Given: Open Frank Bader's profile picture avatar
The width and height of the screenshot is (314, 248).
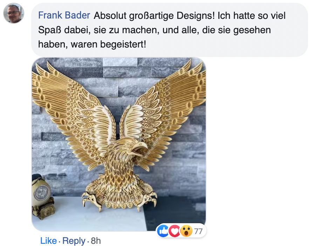Looking at the screenshot, I should 14,13.
